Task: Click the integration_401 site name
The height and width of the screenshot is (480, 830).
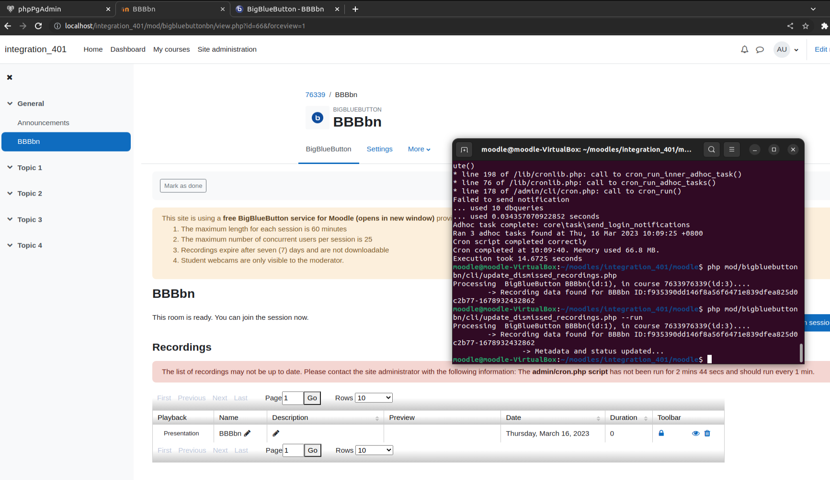Action: 35,49
